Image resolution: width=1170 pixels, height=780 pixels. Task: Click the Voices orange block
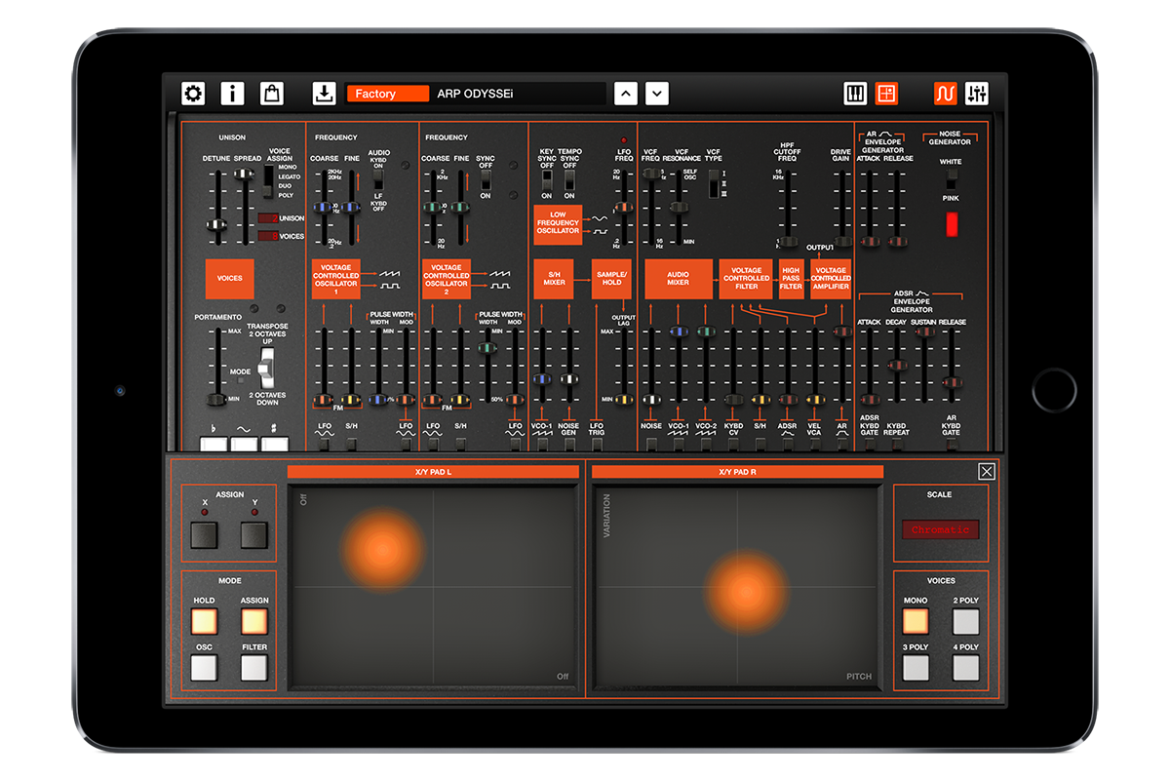pos(229,278)
